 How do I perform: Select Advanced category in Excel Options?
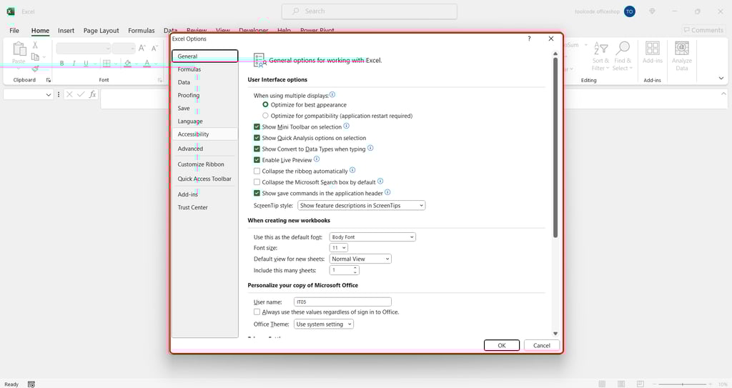[204, 149]
